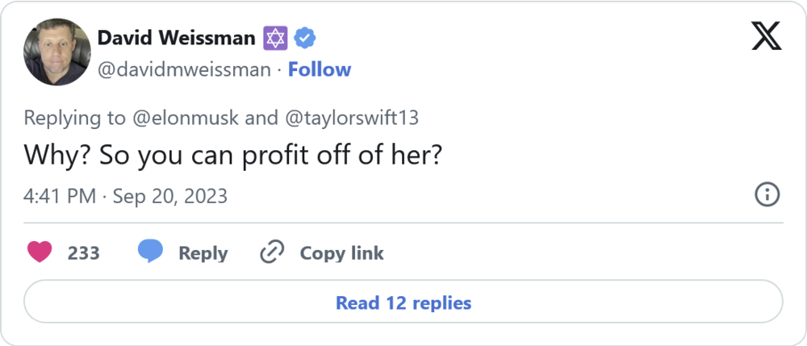Click the Reply text label
The height and width of the screenshot is (346, 807).
(x=203, y=253)
